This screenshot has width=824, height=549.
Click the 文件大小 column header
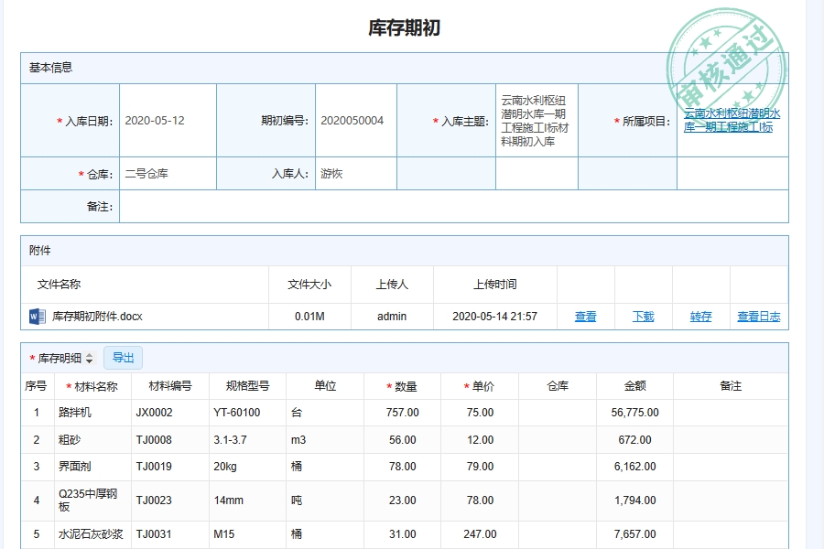pyautogui.click(x=309, y=285)
